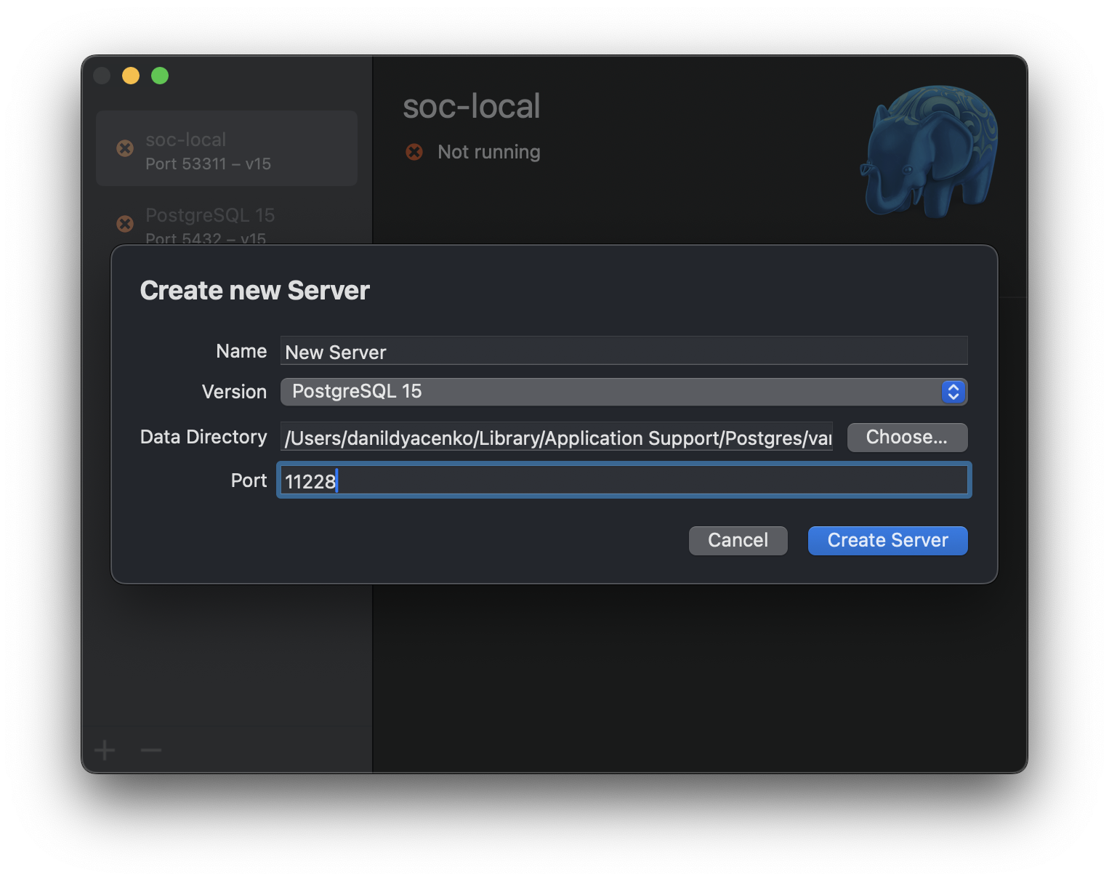
Task: Click the remove server minus icon
Action: pos(151,749)
